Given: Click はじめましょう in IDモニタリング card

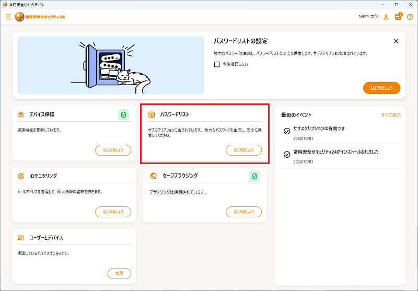Looking at the screenshot, I should [x=113, y=212].
